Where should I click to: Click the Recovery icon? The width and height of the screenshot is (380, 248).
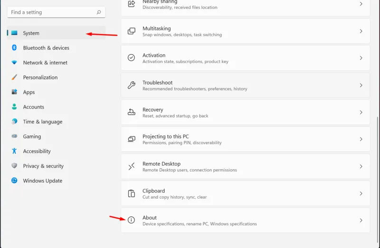pyautogui.click(x=132, y=112)
